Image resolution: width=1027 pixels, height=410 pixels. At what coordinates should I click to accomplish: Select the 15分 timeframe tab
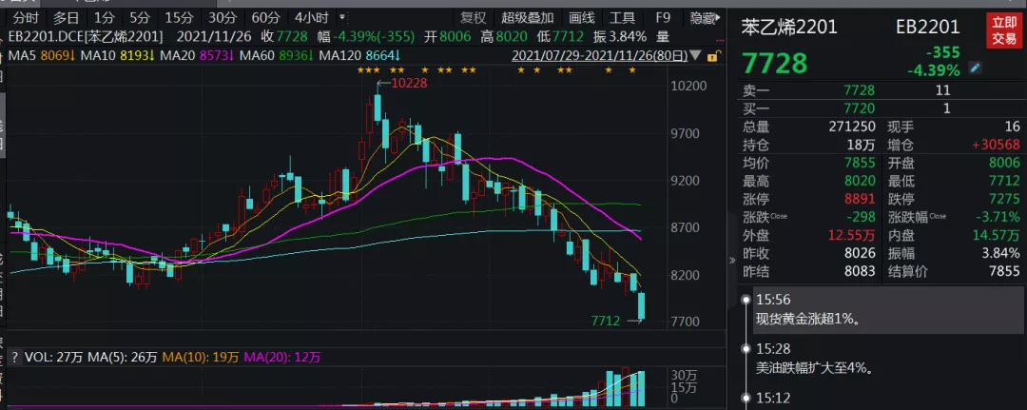pos(178,18)
